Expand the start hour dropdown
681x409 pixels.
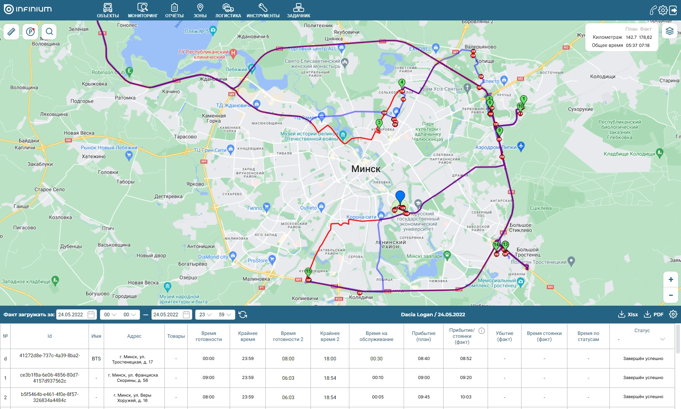[x=110, y=315]
